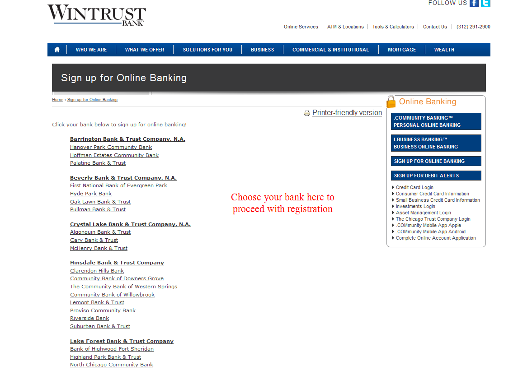Open Wintrust Facebook page icon
The width and height of the screenshot is (532, 375).
474,4
